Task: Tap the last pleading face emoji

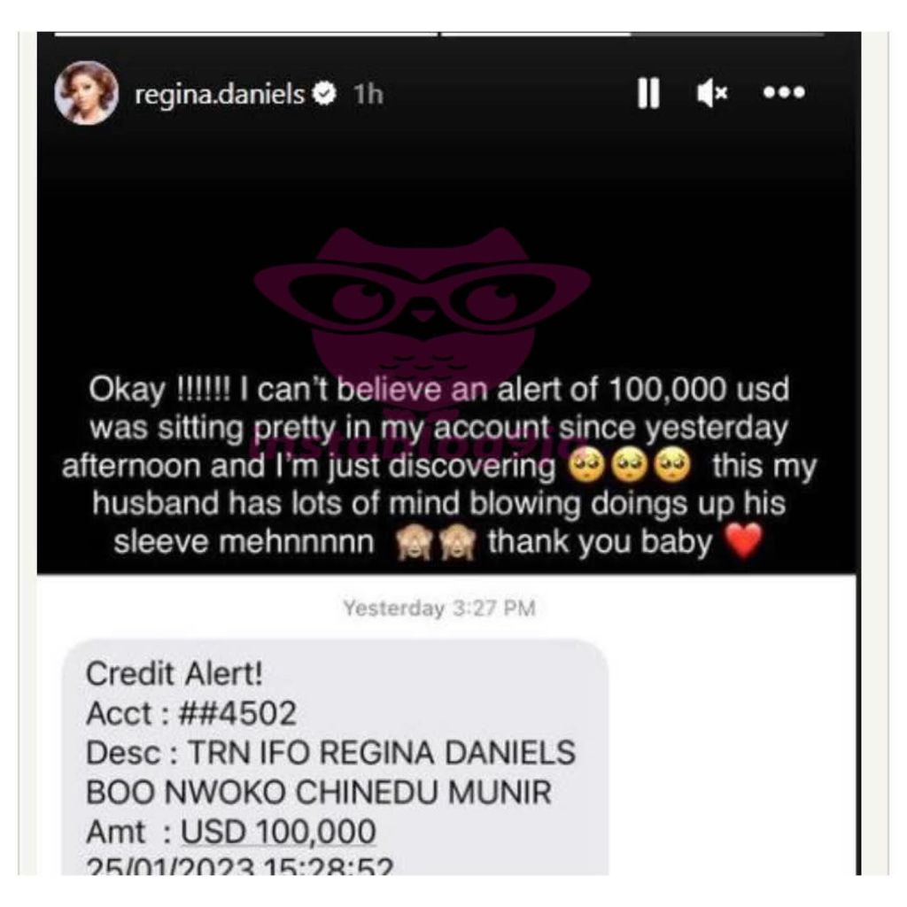Action: pos(672,466)
